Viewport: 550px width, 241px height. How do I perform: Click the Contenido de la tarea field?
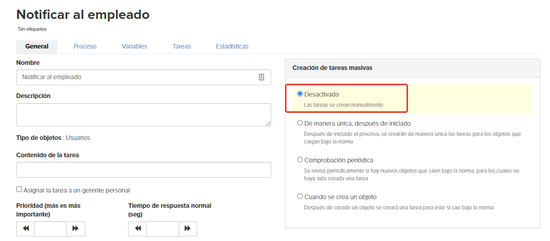(144, 170)
